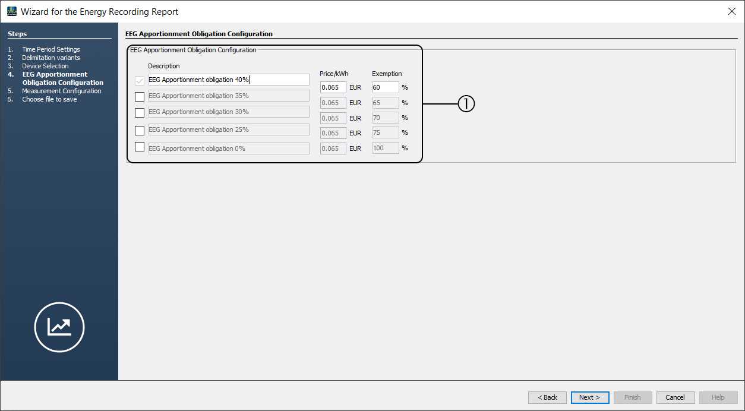Click the Price/kWh field in the first row
This screenshot has height=411, width=745.
(x=333, y=87)
